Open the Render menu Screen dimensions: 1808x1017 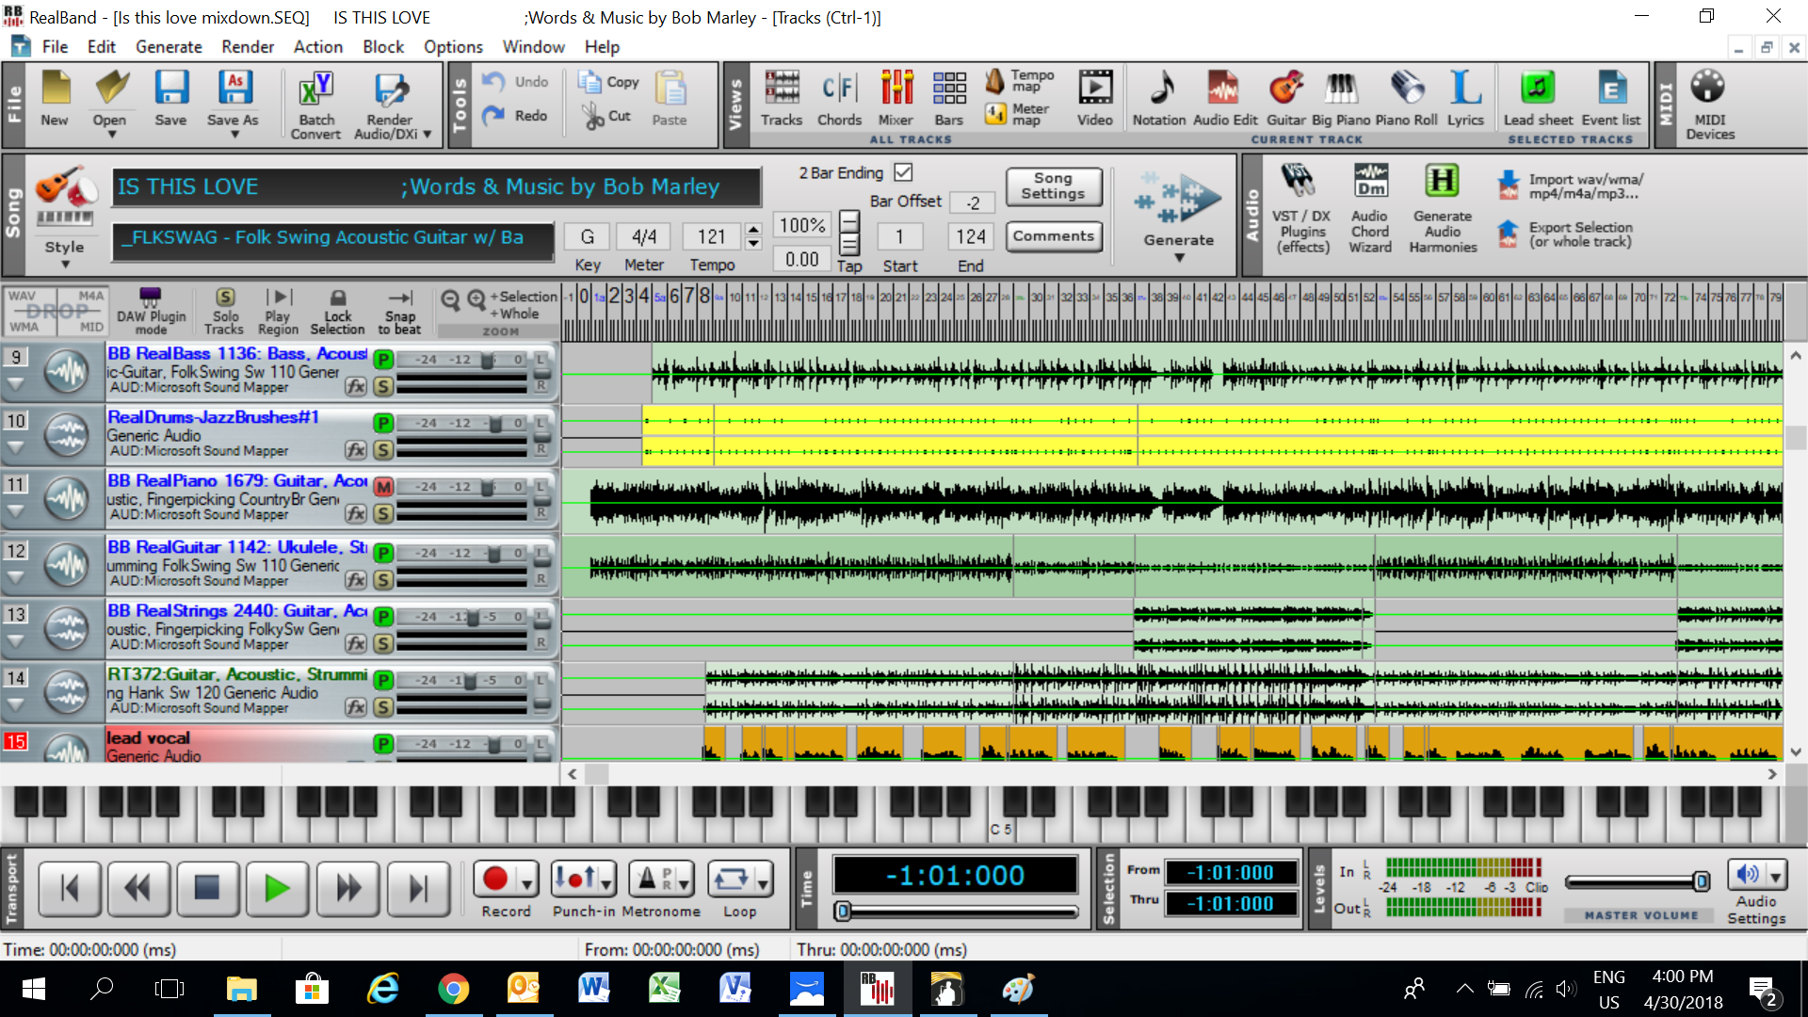coord(248,46)
